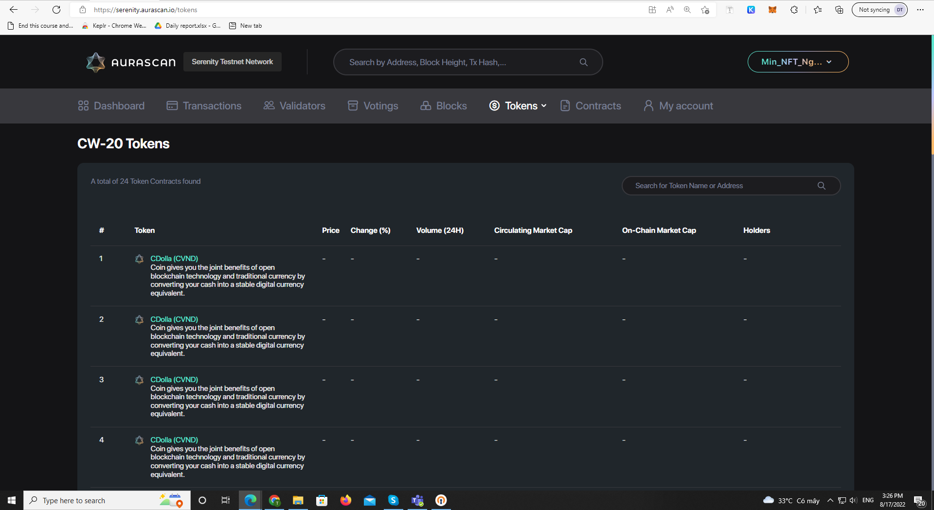Expand the Tokens menu chevron

544,106
